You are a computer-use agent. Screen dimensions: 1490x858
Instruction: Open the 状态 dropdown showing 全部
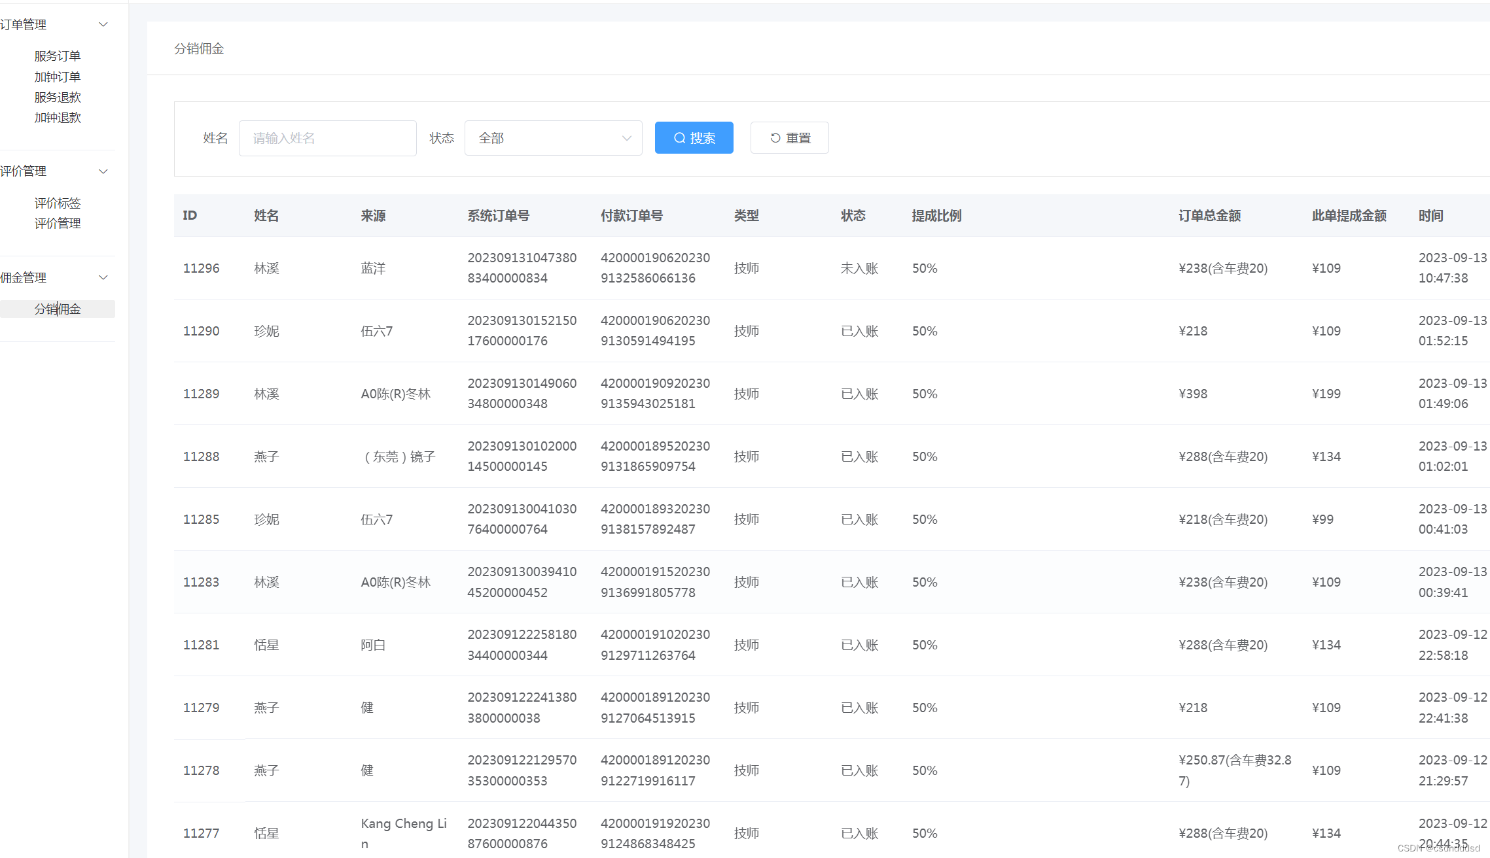553,138
